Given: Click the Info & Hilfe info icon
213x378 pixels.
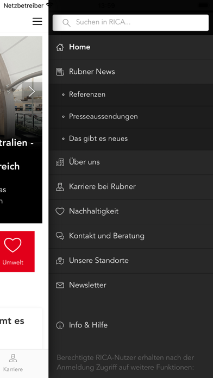Looking at the screenshot, I should click(x=60, y=325).
